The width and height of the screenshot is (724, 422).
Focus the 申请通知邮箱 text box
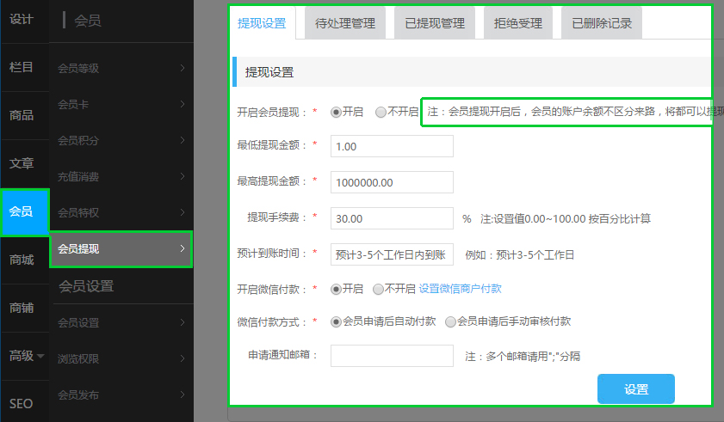[392, 355]
